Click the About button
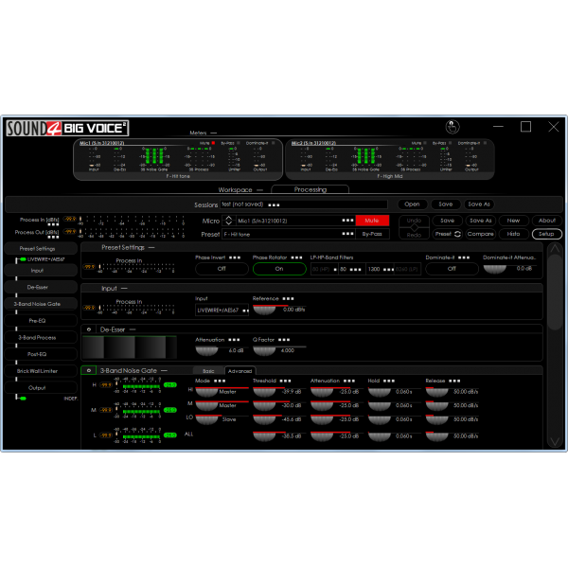The width and height of the screenshot is (568, 568). [x=546, y=221]
